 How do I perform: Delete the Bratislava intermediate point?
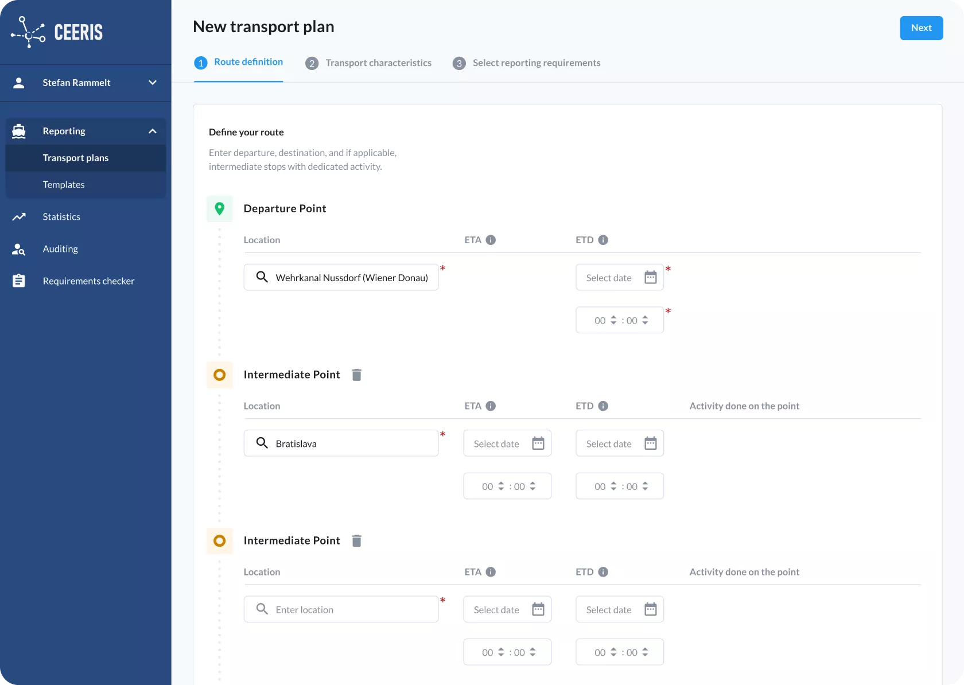[x=356, y=375]
